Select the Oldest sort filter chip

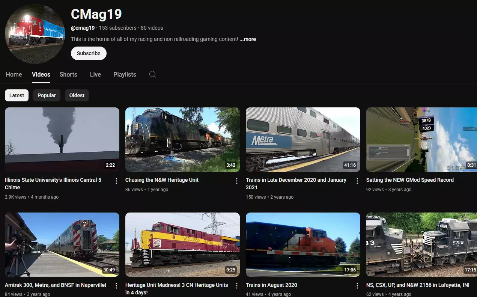pos(77,95)
